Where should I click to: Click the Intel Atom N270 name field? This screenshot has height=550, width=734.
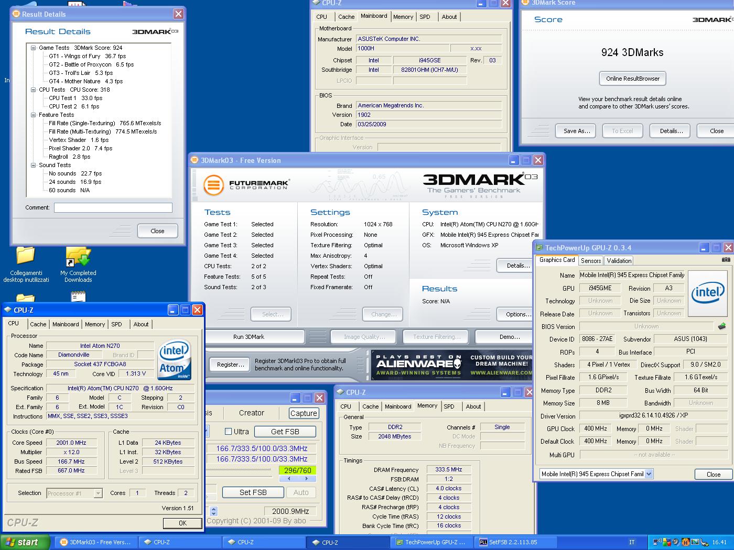100,346
